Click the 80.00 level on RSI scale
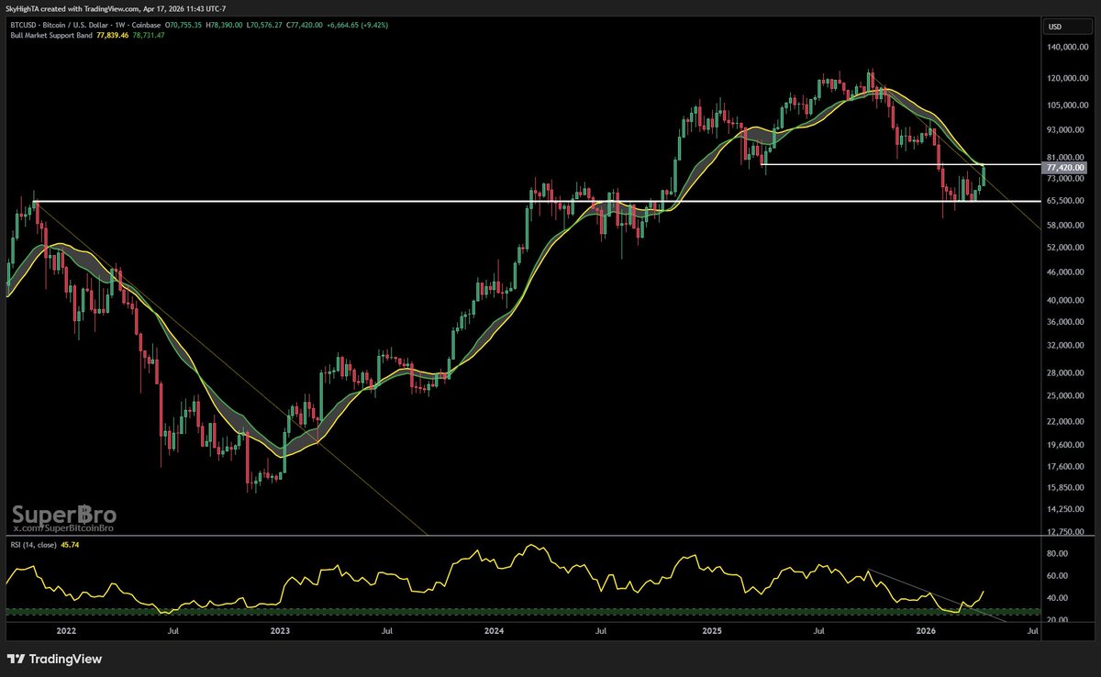 [1057, 554]
